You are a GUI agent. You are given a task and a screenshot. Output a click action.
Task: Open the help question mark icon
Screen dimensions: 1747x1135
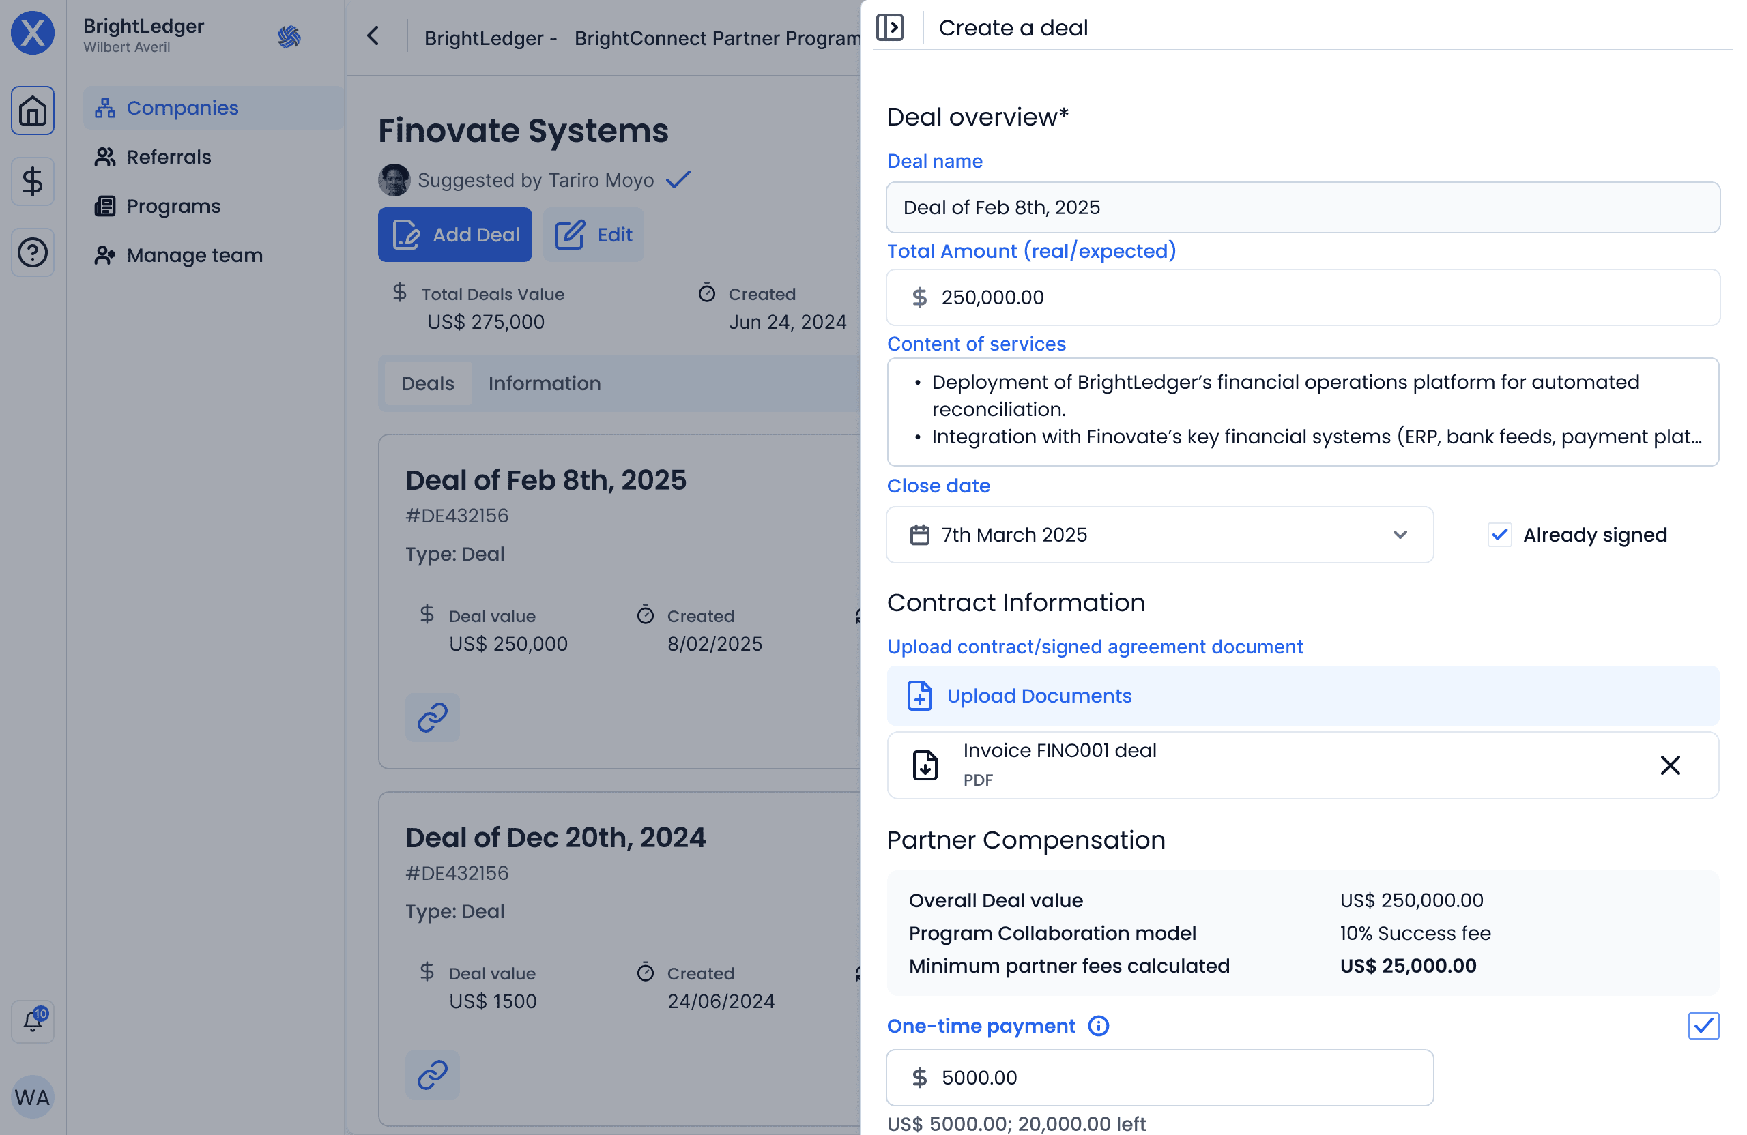click(x=32, y=252)
